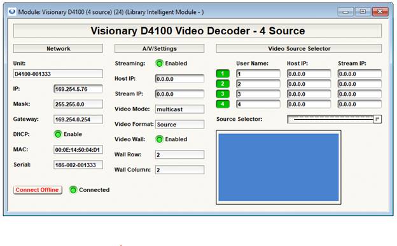Viewport: 397px width, 246px height.
Task: Toggle the DHCP Enable indicator
Action: (x=58, y=134)
